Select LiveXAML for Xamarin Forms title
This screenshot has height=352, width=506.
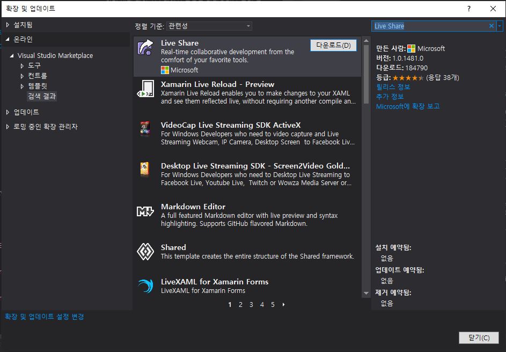(215, 282)
